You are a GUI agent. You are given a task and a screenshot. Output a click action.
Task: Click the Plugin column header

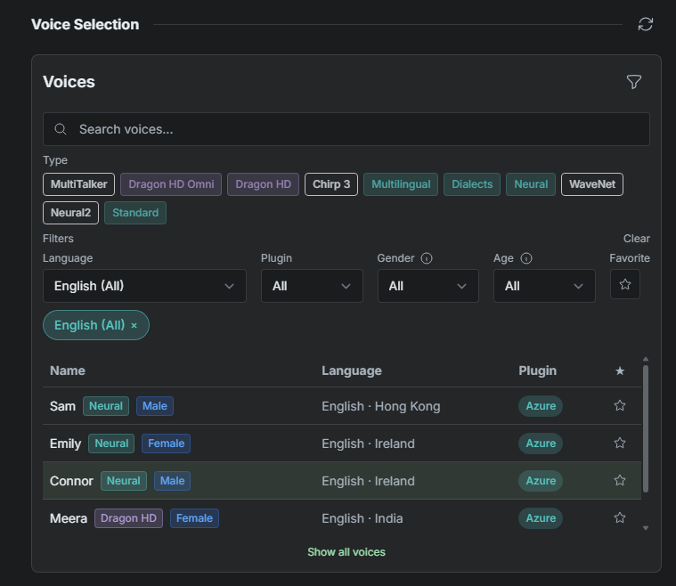tap(537, 370)
